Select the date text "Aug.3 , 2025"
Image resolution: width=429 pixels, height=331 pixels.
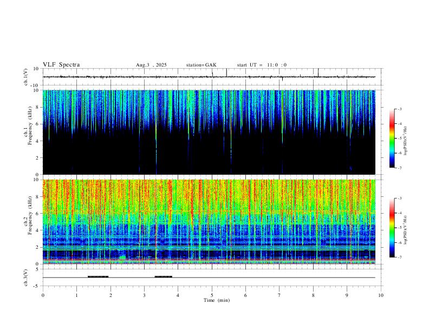tap(151, 65)
